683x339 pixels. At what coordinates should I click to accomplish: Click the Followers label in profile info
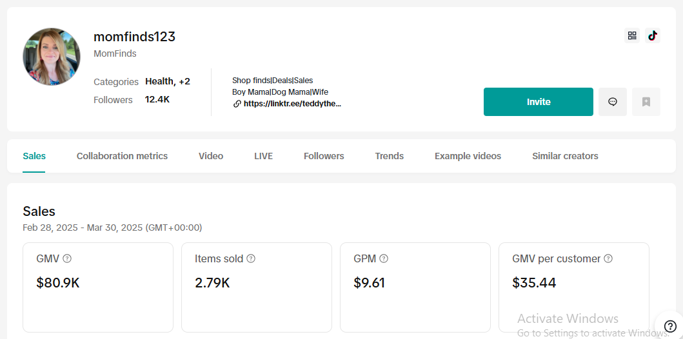click(x=113, y=100)
